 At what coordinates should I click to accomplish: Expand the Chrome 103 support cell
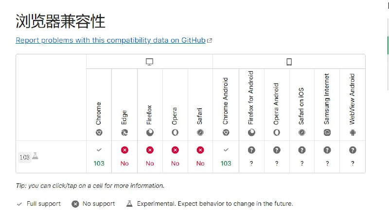pyautogui.click(x=99, y=157)
